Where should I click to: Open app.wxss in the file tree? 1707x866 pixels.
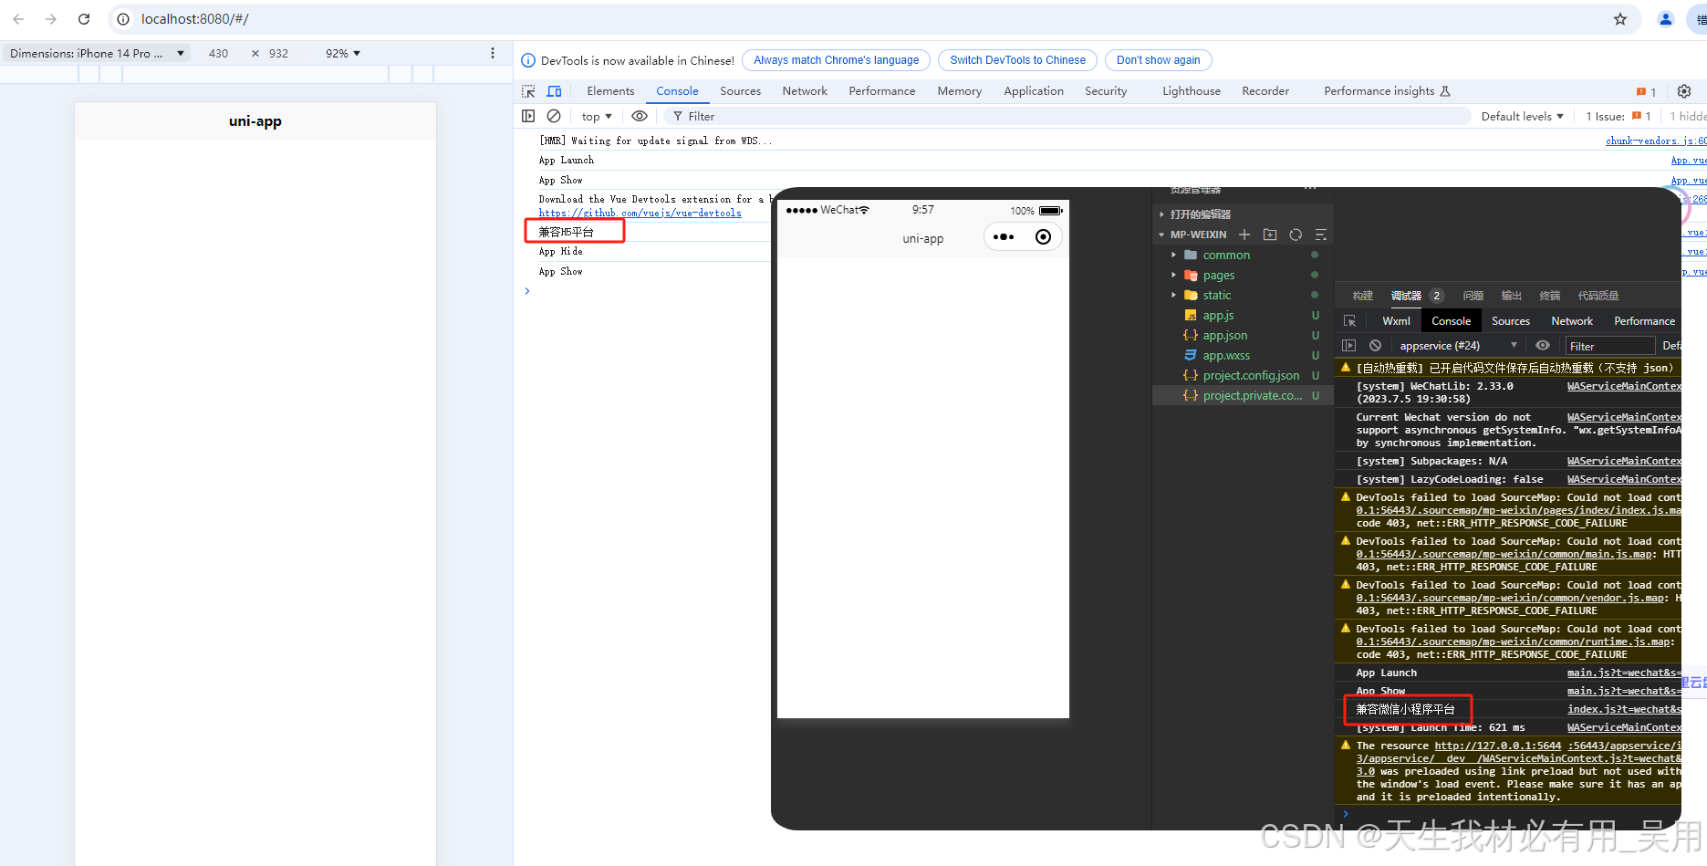click(1225, 356)
